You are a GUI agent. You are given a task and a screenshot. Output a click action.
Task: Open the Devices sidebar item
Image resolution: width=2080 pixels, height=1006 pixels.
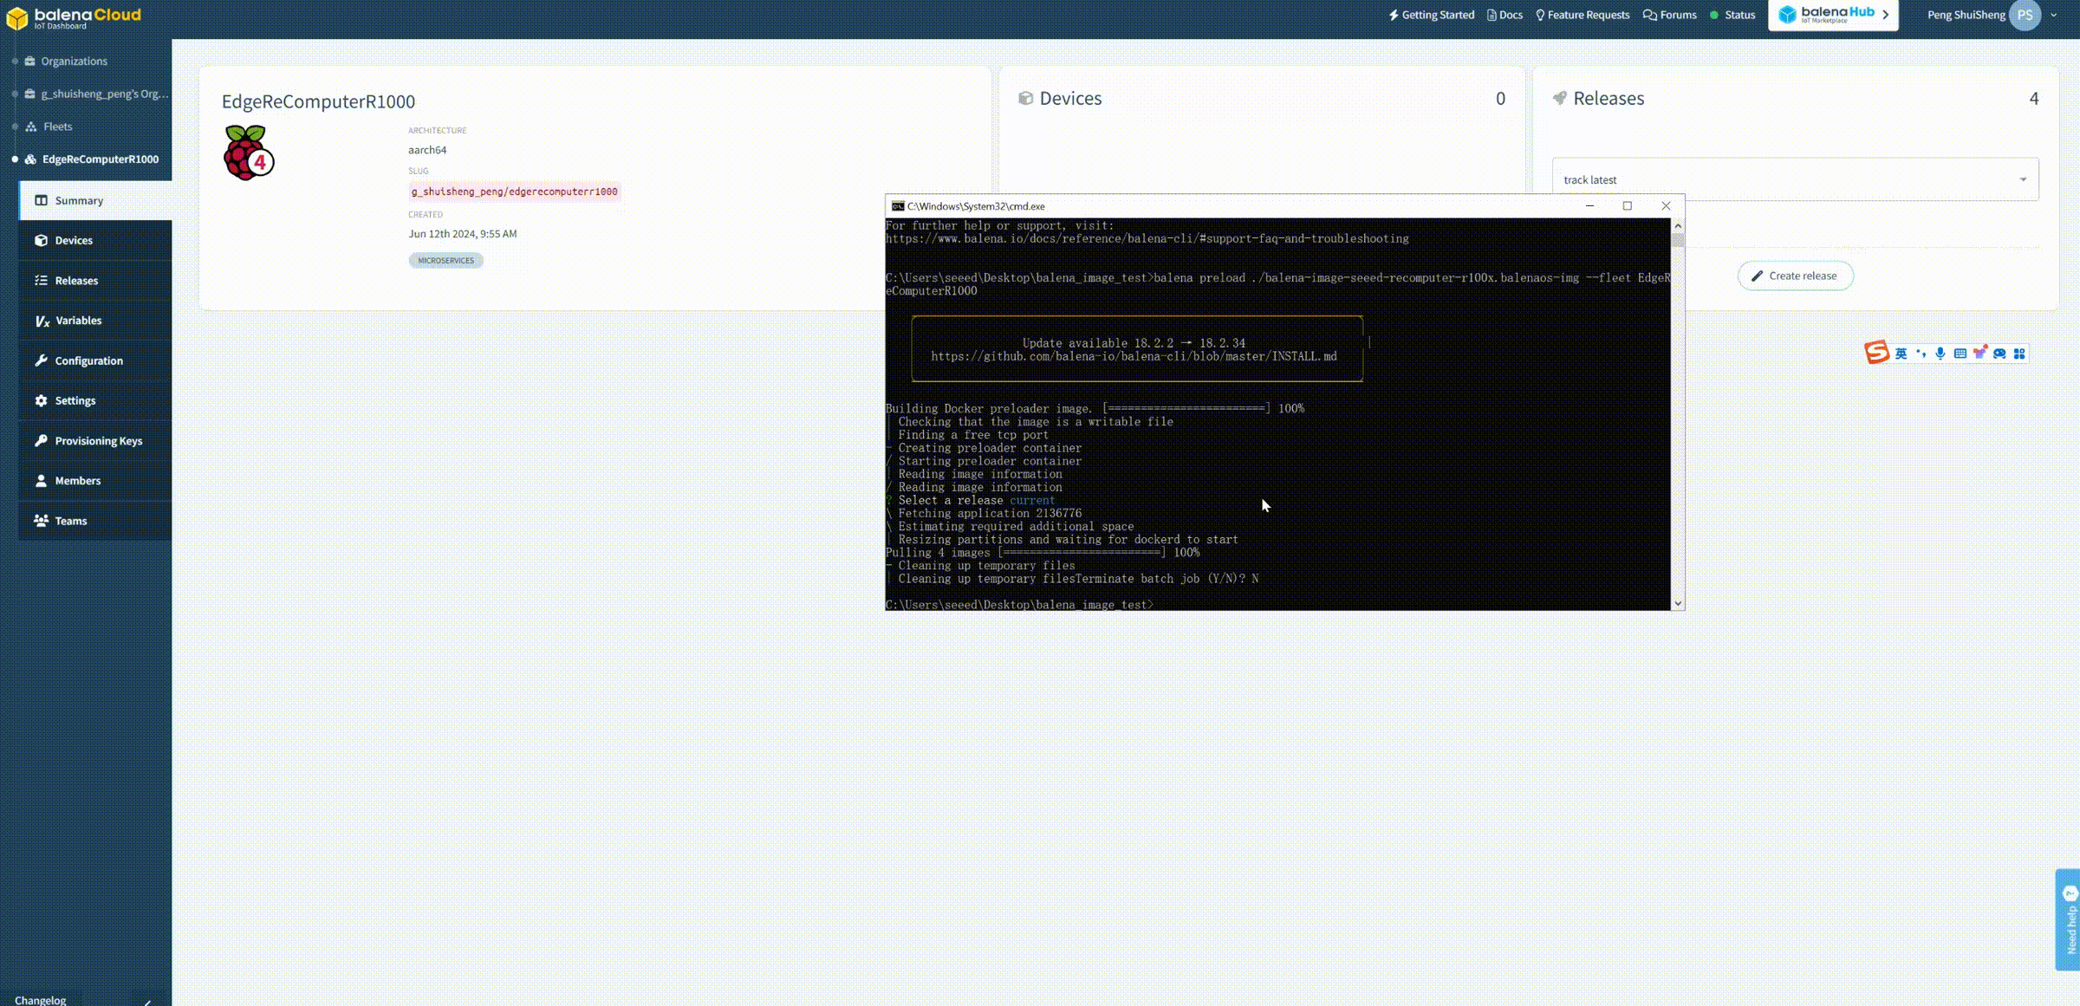pos(74,241)
